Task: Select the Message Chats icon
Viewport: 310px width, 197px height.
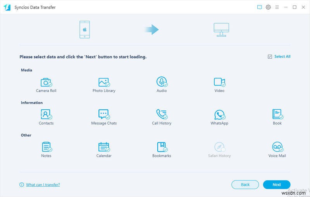Action: tap(104, 114)
